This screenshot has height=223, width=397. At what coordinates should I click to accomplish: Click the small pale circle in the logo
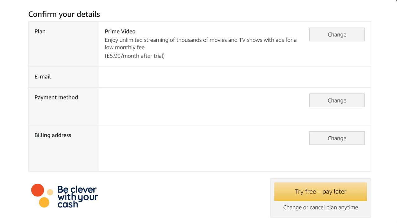point(50,192)
